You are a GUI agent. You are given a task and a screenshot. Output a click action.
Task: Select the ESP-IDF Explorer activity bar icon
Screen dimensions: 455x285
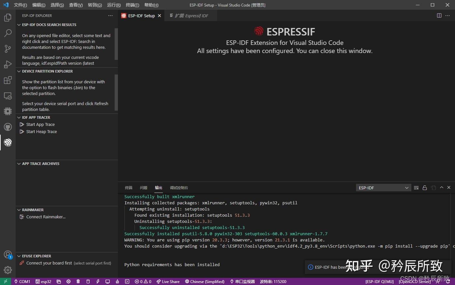pyautogui.click(x=7, y=142)
